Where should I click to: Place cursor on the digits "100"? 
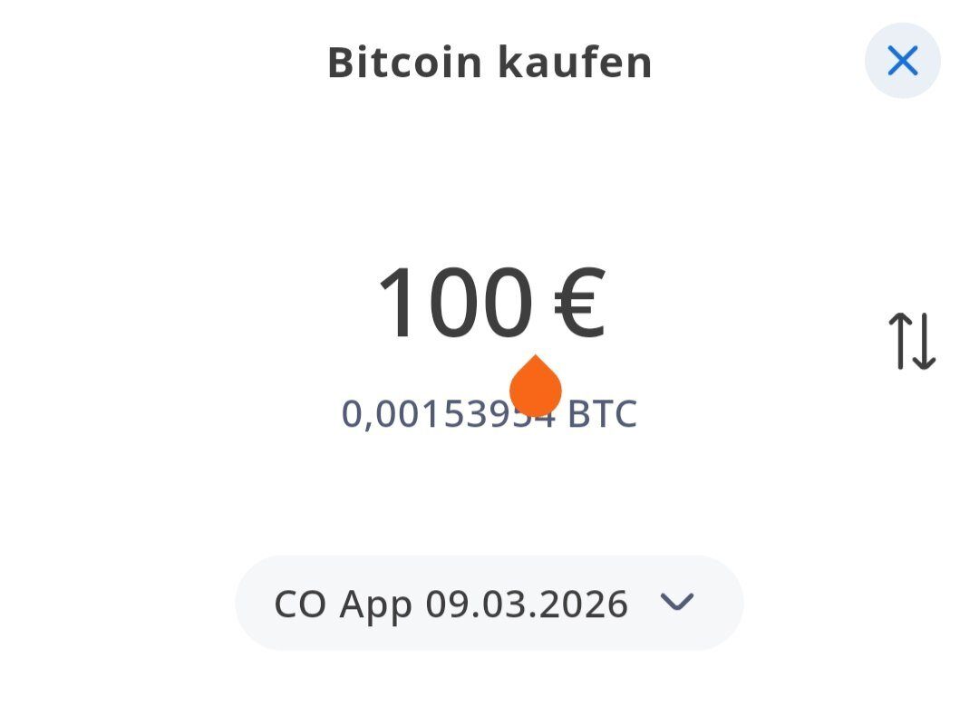coord(453,304)
